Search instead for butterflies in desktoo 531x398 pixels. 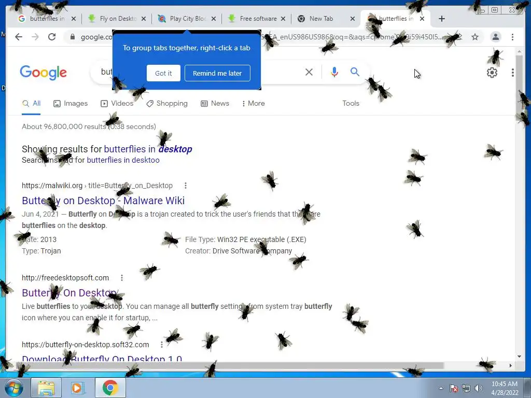coord(123,160)
